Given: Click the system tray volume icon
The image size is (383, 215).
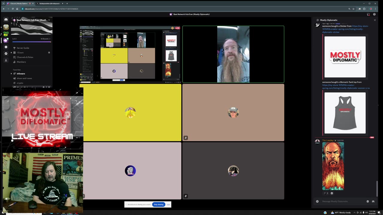Looking at the screenshot, I should [x=366, y=212].
